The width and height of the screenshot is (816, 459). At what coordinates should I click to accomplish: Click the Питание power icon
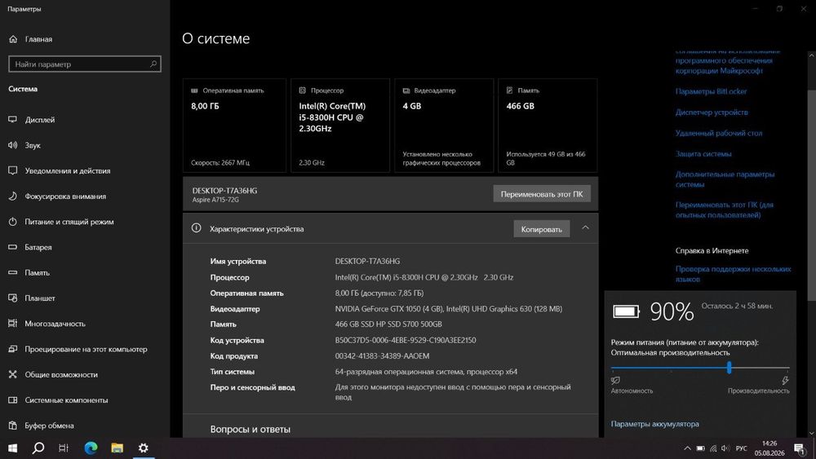coord(13,222)
